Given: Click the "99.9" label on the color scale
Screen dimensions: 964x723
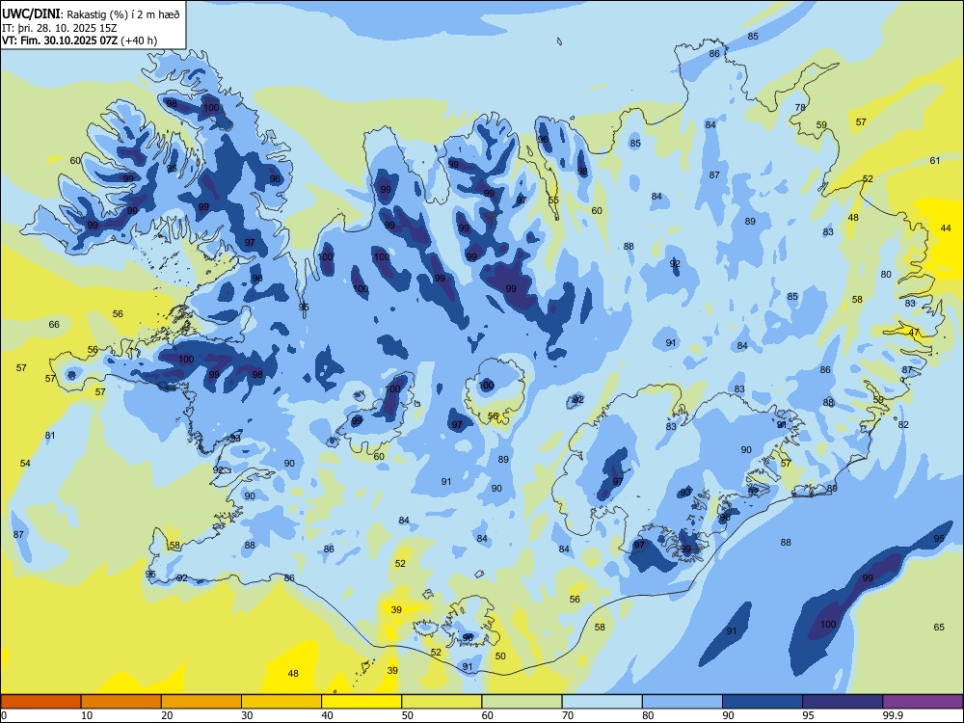Looking at the screenshot, I should [x=892, y=715].
